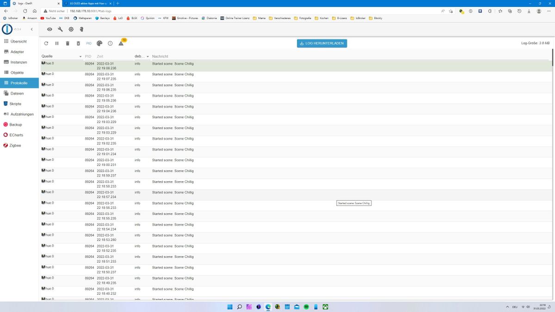Open the debug level filter dropdown
The height and width of the screenshot is (312, 555).
[x=142, y=56]
